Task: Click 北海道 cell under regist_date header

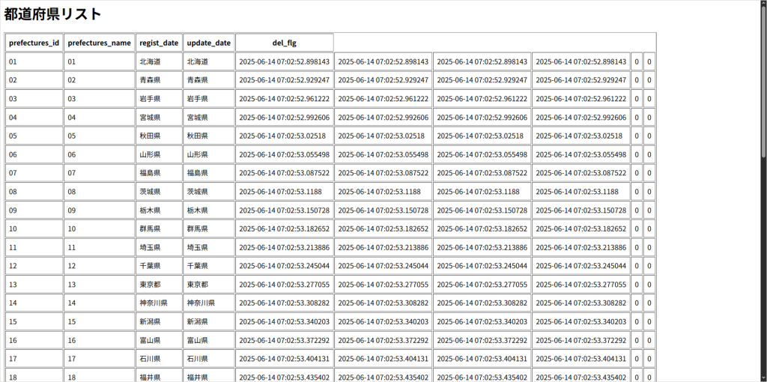Action: tap(159, 61)
